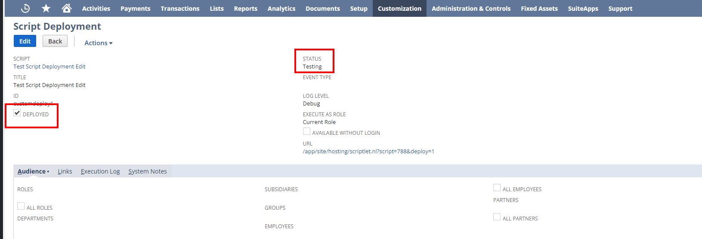Screen dimensions: 702x239
Task: Go to Home via house icon
Action: (x=66, y=8)
